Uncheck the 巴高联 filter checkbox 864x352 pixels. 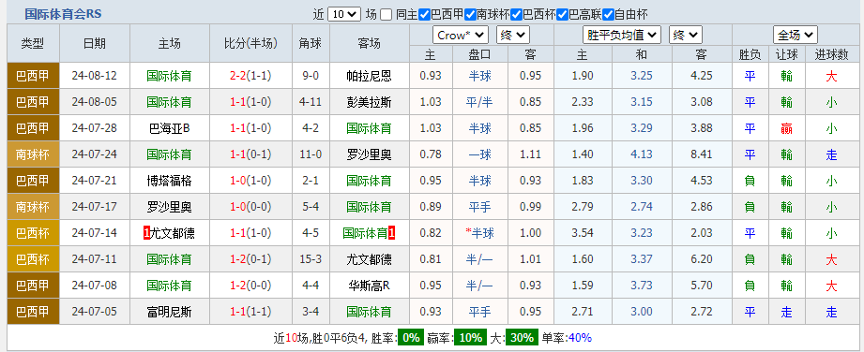(x=562, y=15)
